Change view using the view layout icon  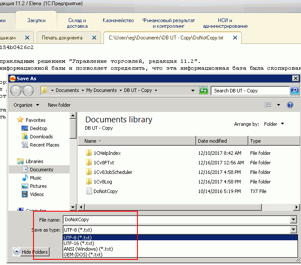[268, 105]
